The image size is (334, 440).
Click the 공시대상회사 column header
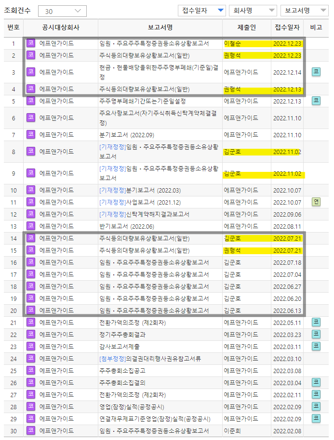coord(61,27)
